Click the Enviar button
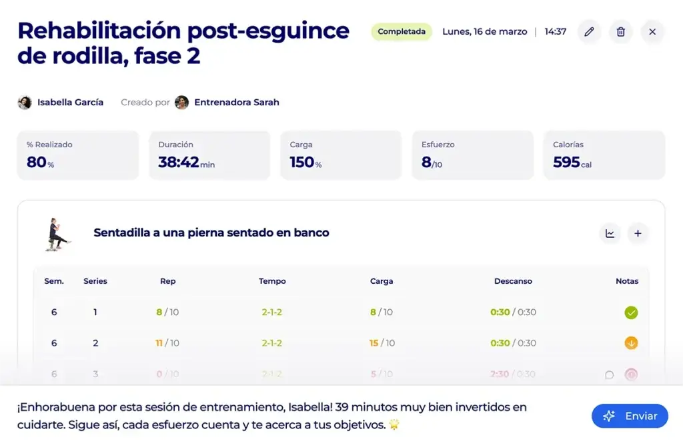 click(x=630, y=416)
